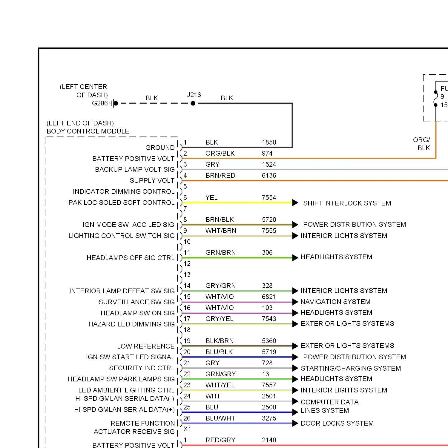Click the IGN SW START LED SIGNAL label
This screenshot has width=448, height=448.
coord(130,357)
